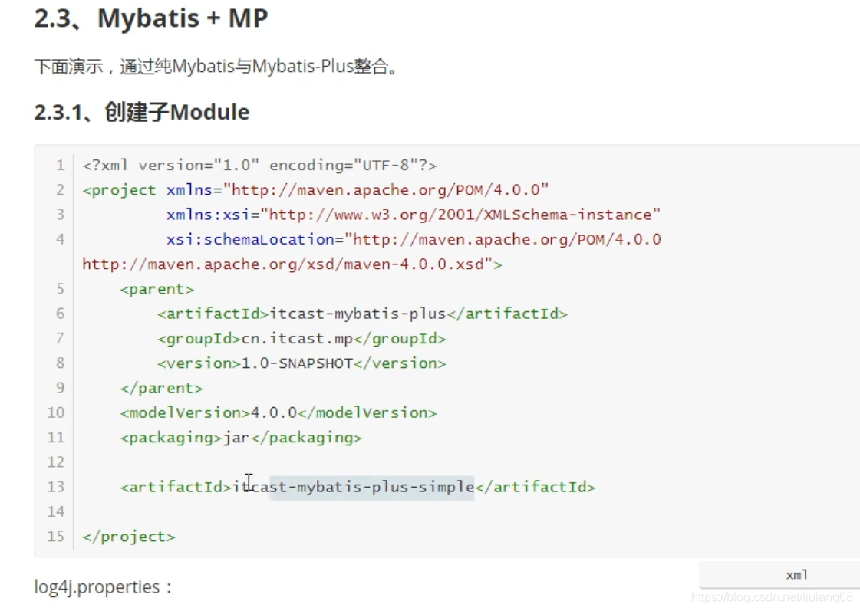Click the heading "2.3、Mybatis + MP"
Screen dimensions: 860x611
[x=151, y=18]
